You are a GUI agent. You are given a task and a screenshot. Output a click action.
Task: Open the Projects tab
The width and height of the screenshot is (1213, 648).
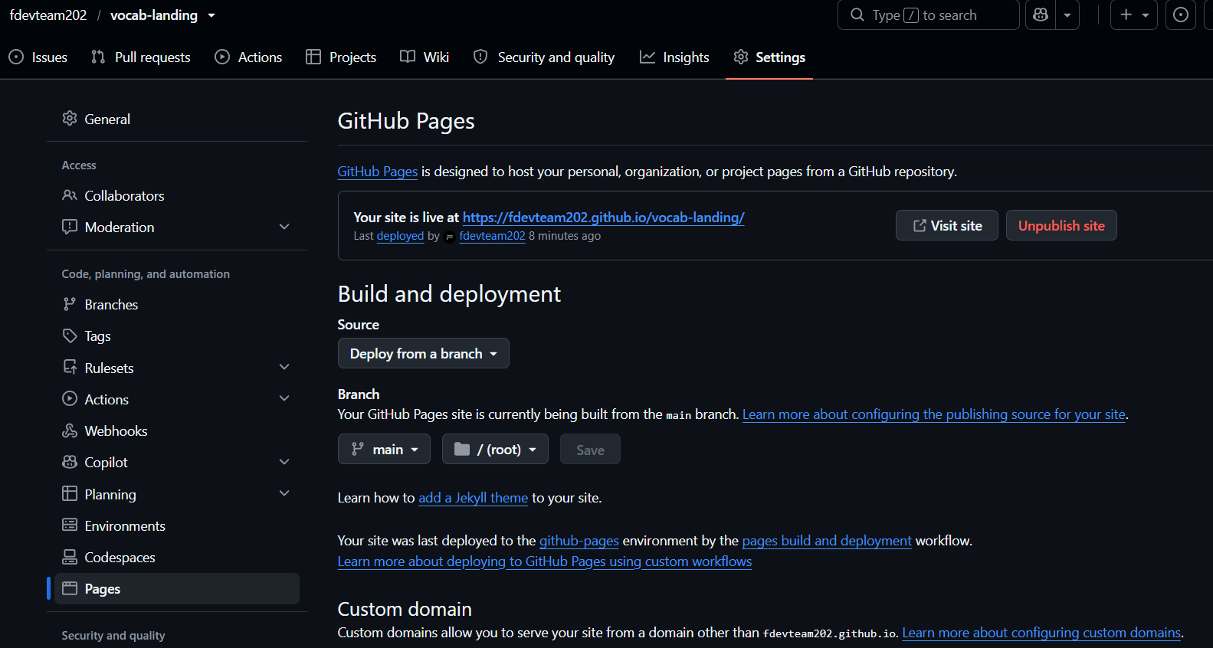[341, 57]
